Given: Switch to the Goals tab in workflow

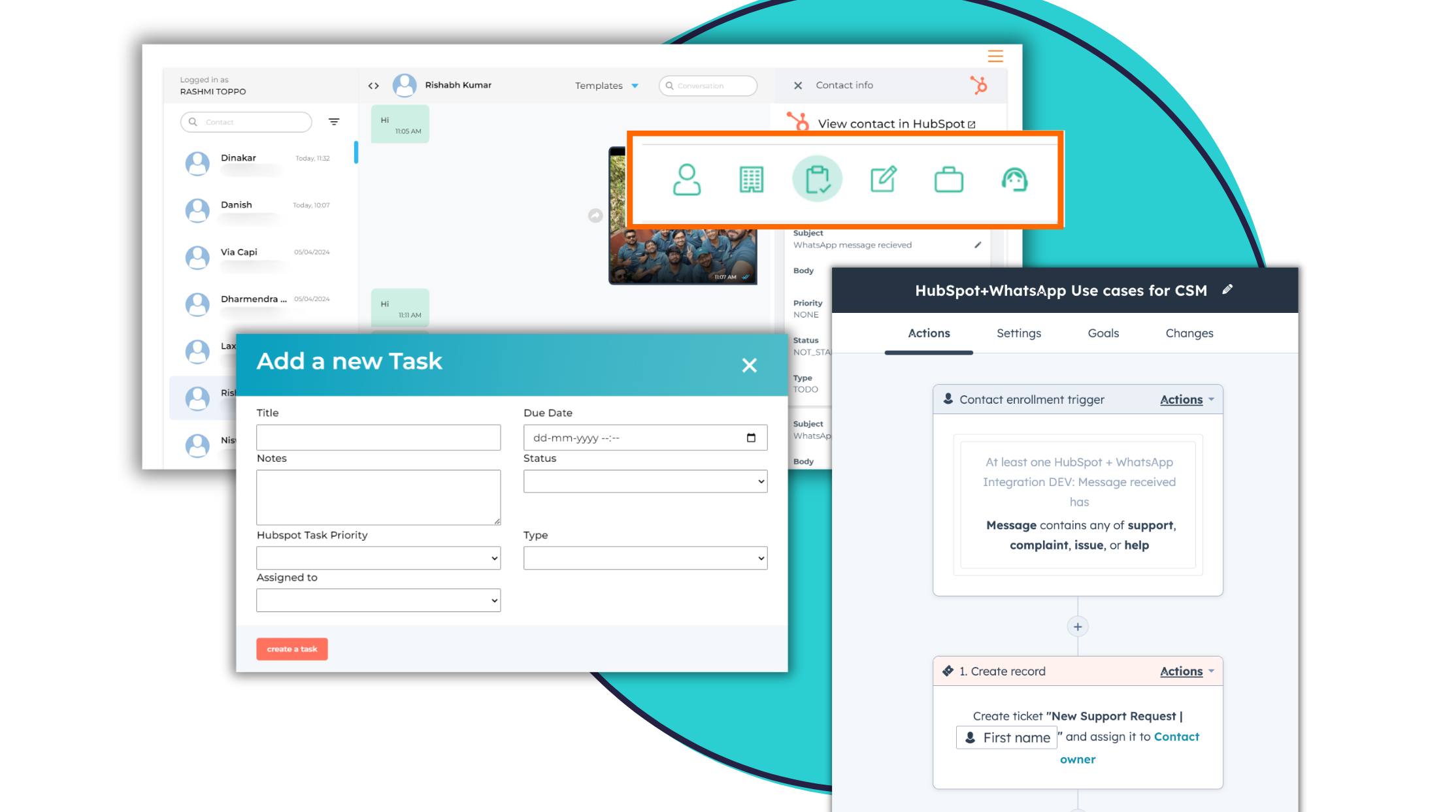Looking at the screenshot, I should [x=1103, y=333].
